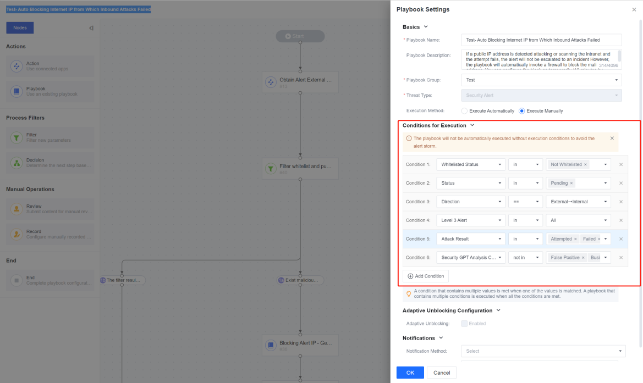Collapse the Nodes side panel arrow
The image size is (643, 383).
pos(91,28)
